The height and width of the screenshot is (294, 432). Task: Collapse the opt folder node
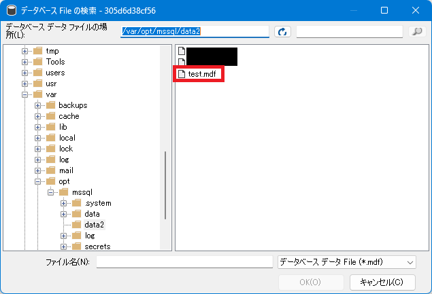[x=37, y=181]
